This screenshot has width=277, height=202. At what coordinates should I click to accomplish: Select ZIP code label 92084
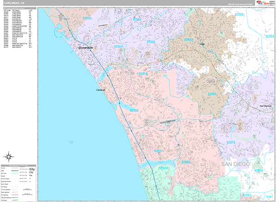point(239,14)
